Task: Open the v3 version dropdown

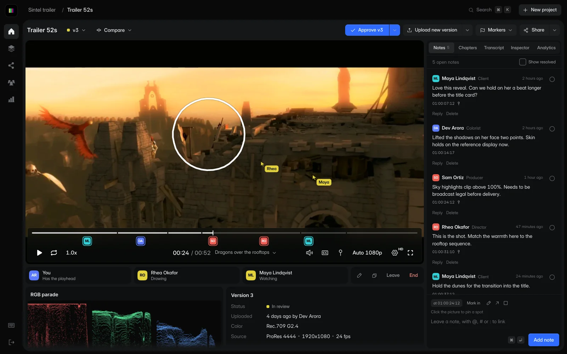Action: [76, 30]
